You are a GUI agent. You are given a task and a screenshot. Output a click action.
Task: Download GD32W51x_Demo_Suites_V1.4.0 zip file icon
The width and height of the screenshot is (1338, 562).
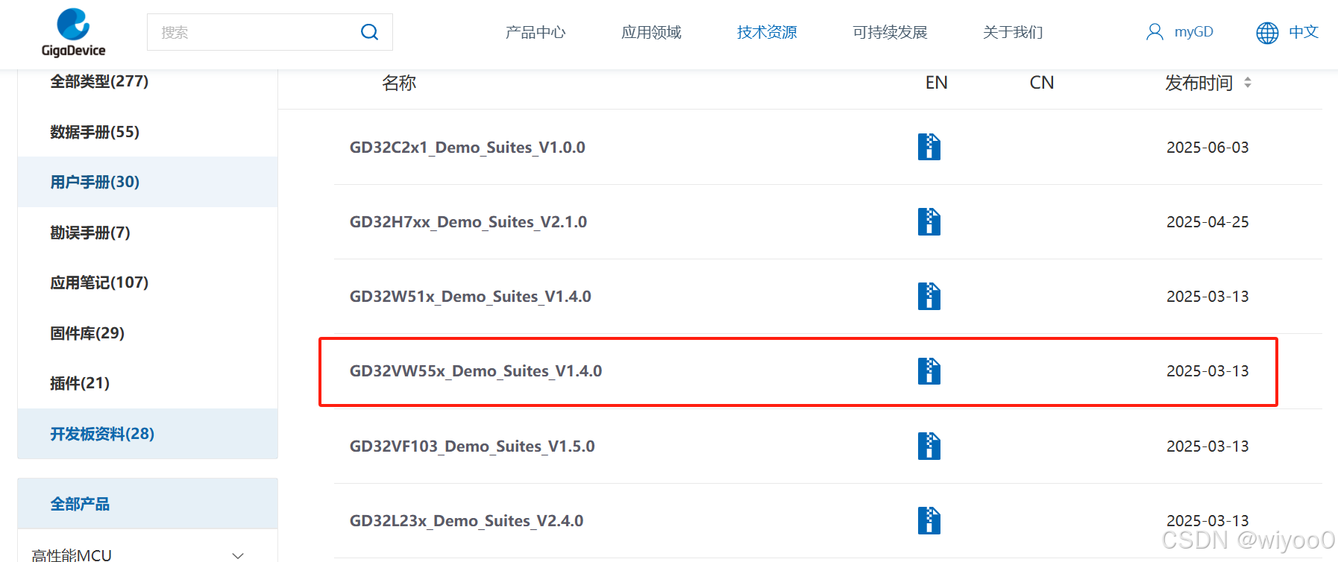pos(929,296)
